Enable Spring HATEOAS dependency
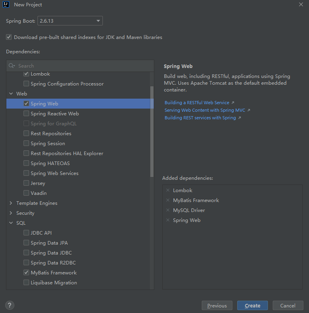This screenshot has width=309, height=313. point(26,163)
